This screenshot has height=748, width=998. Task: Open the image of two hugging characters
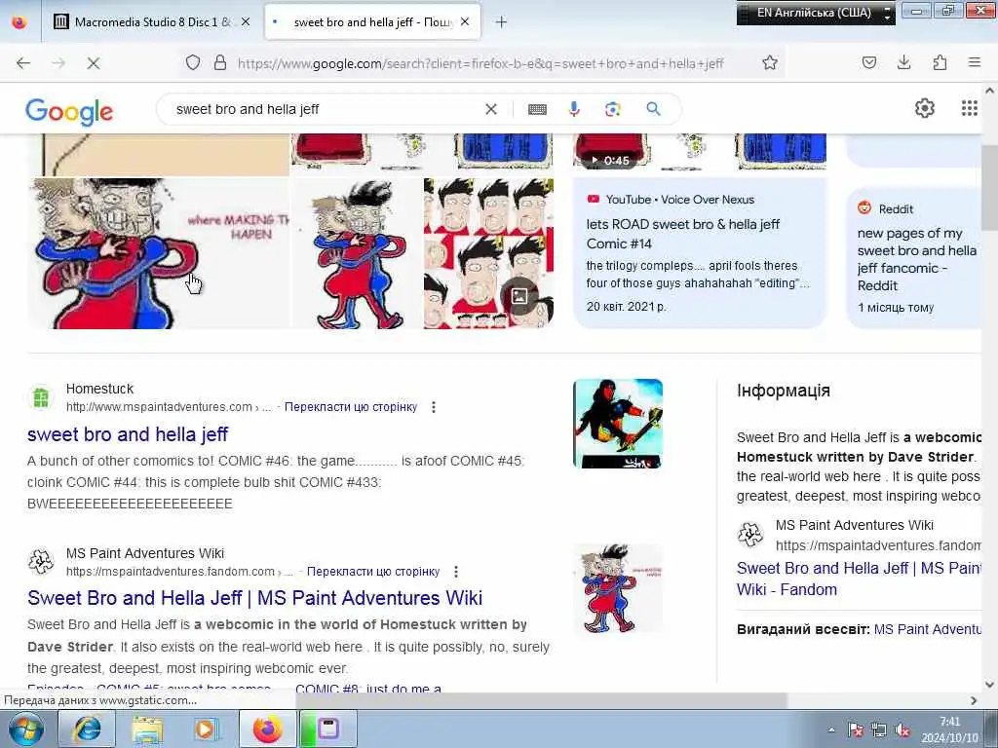point(357,253)
